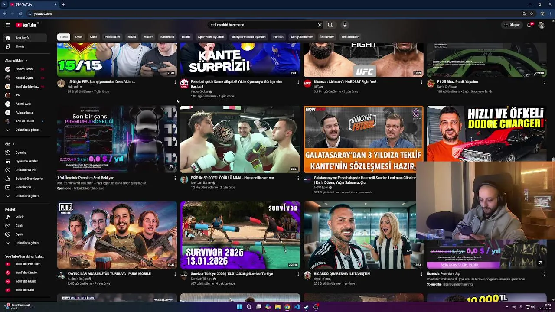This screenshot has height=312, width=555.
Task: Open Mertcan Bahar channel link
Action: tap(201, 183)
